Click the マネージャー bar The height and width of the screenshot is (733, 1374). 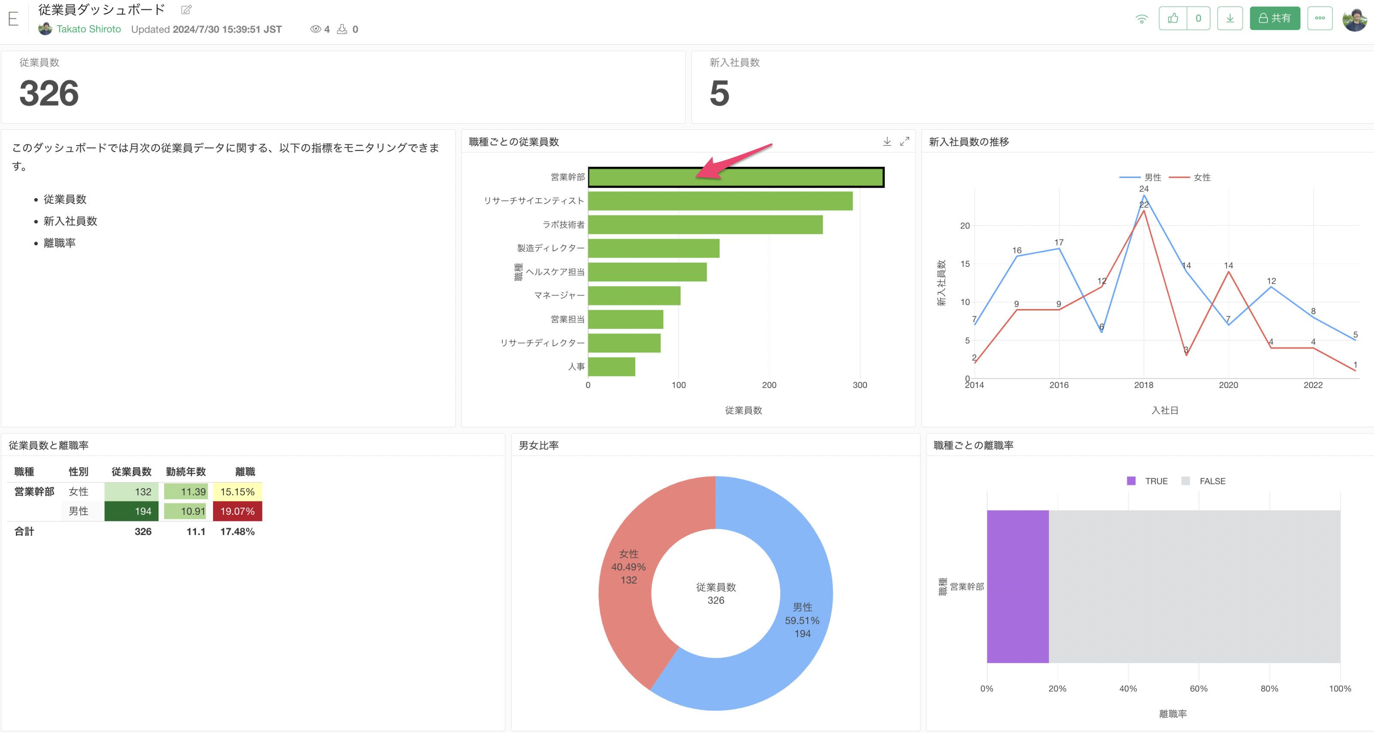(634, 296)
